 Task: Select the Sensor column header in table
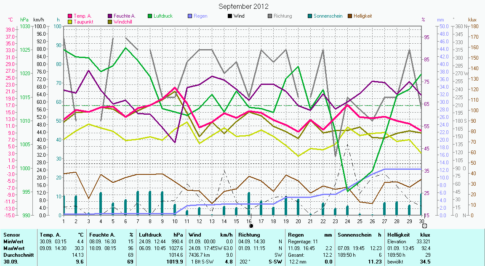coord(11,234)
